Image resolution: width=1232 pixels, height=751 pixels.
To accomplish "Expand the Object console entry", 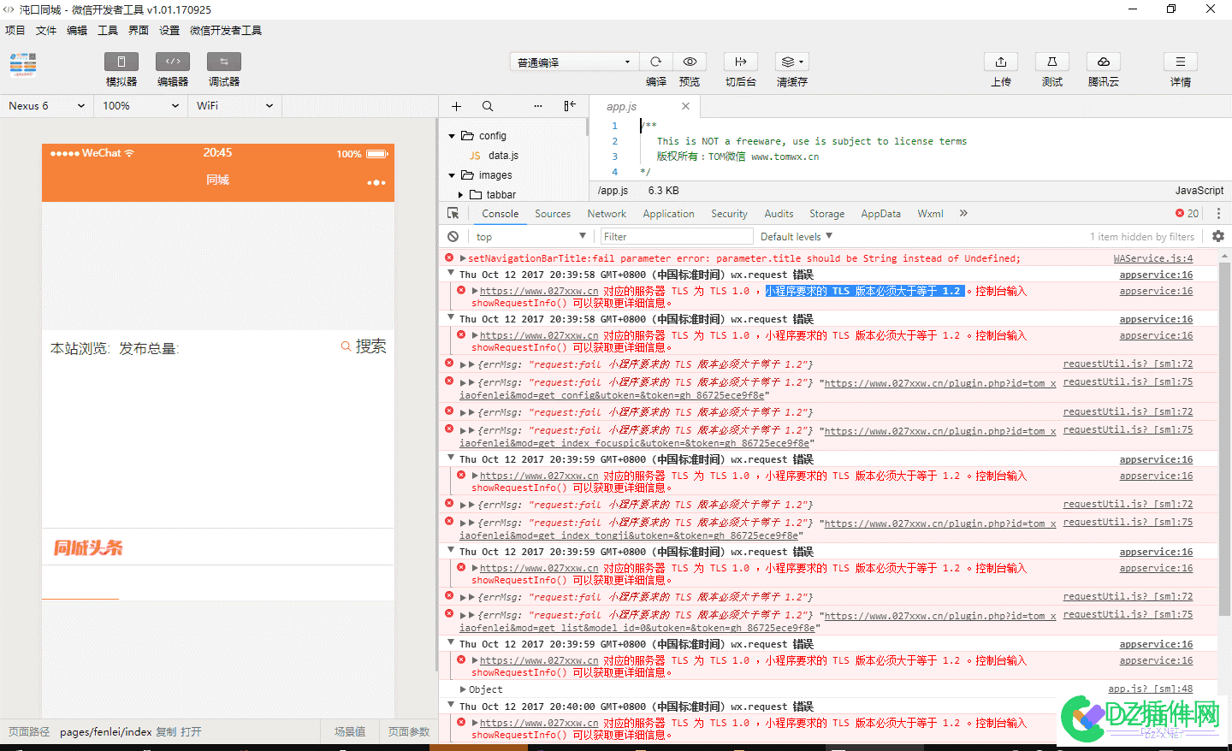I will click(x=463, y=689).
